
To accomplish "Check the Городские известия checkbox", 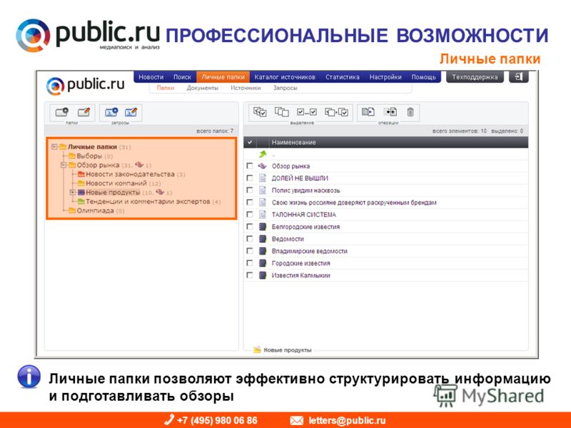I will 249,263.
